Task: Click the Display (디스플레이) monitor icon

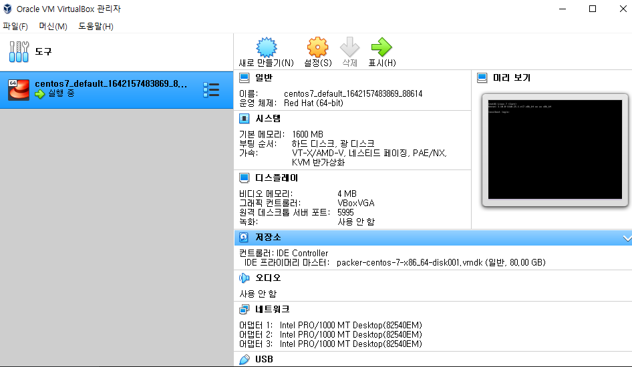Action: (x=244, y=178)
